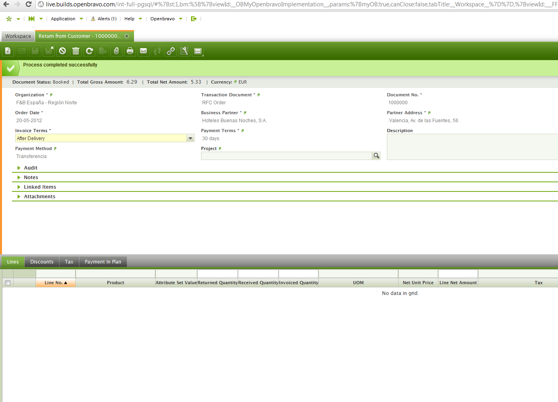Click the site info globe icon
Screen dimensions: 558x402
point(41,4)
